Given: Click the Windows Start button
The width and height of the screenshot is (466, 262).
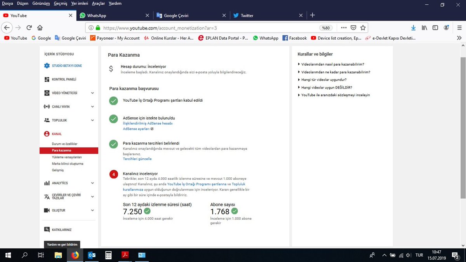Looking at the screenshot, I should (x=8, y=255).
